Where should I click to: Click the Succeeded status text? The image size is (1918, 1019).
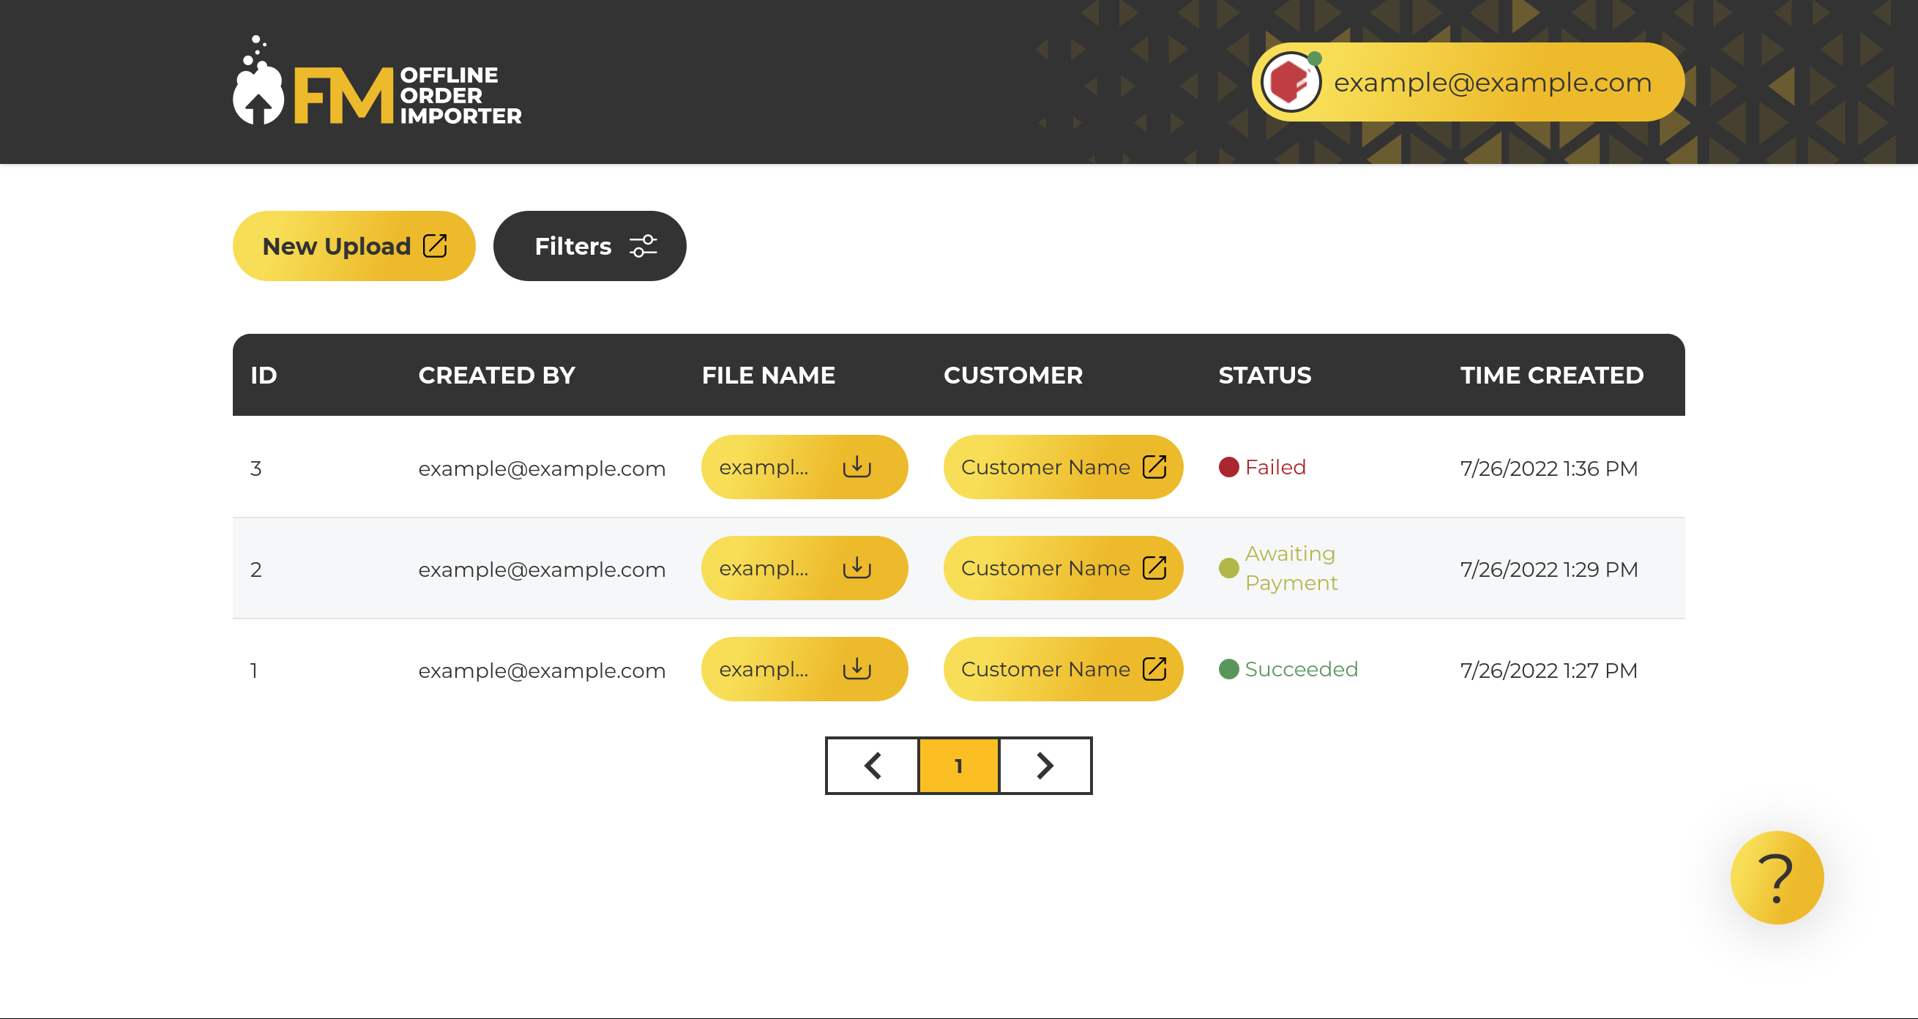coord(1302,669)
